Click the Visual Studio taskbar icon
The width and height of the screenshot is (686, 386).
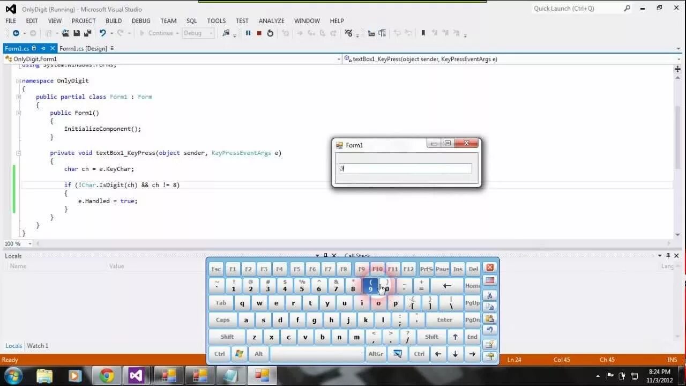(x=136, y=375)
